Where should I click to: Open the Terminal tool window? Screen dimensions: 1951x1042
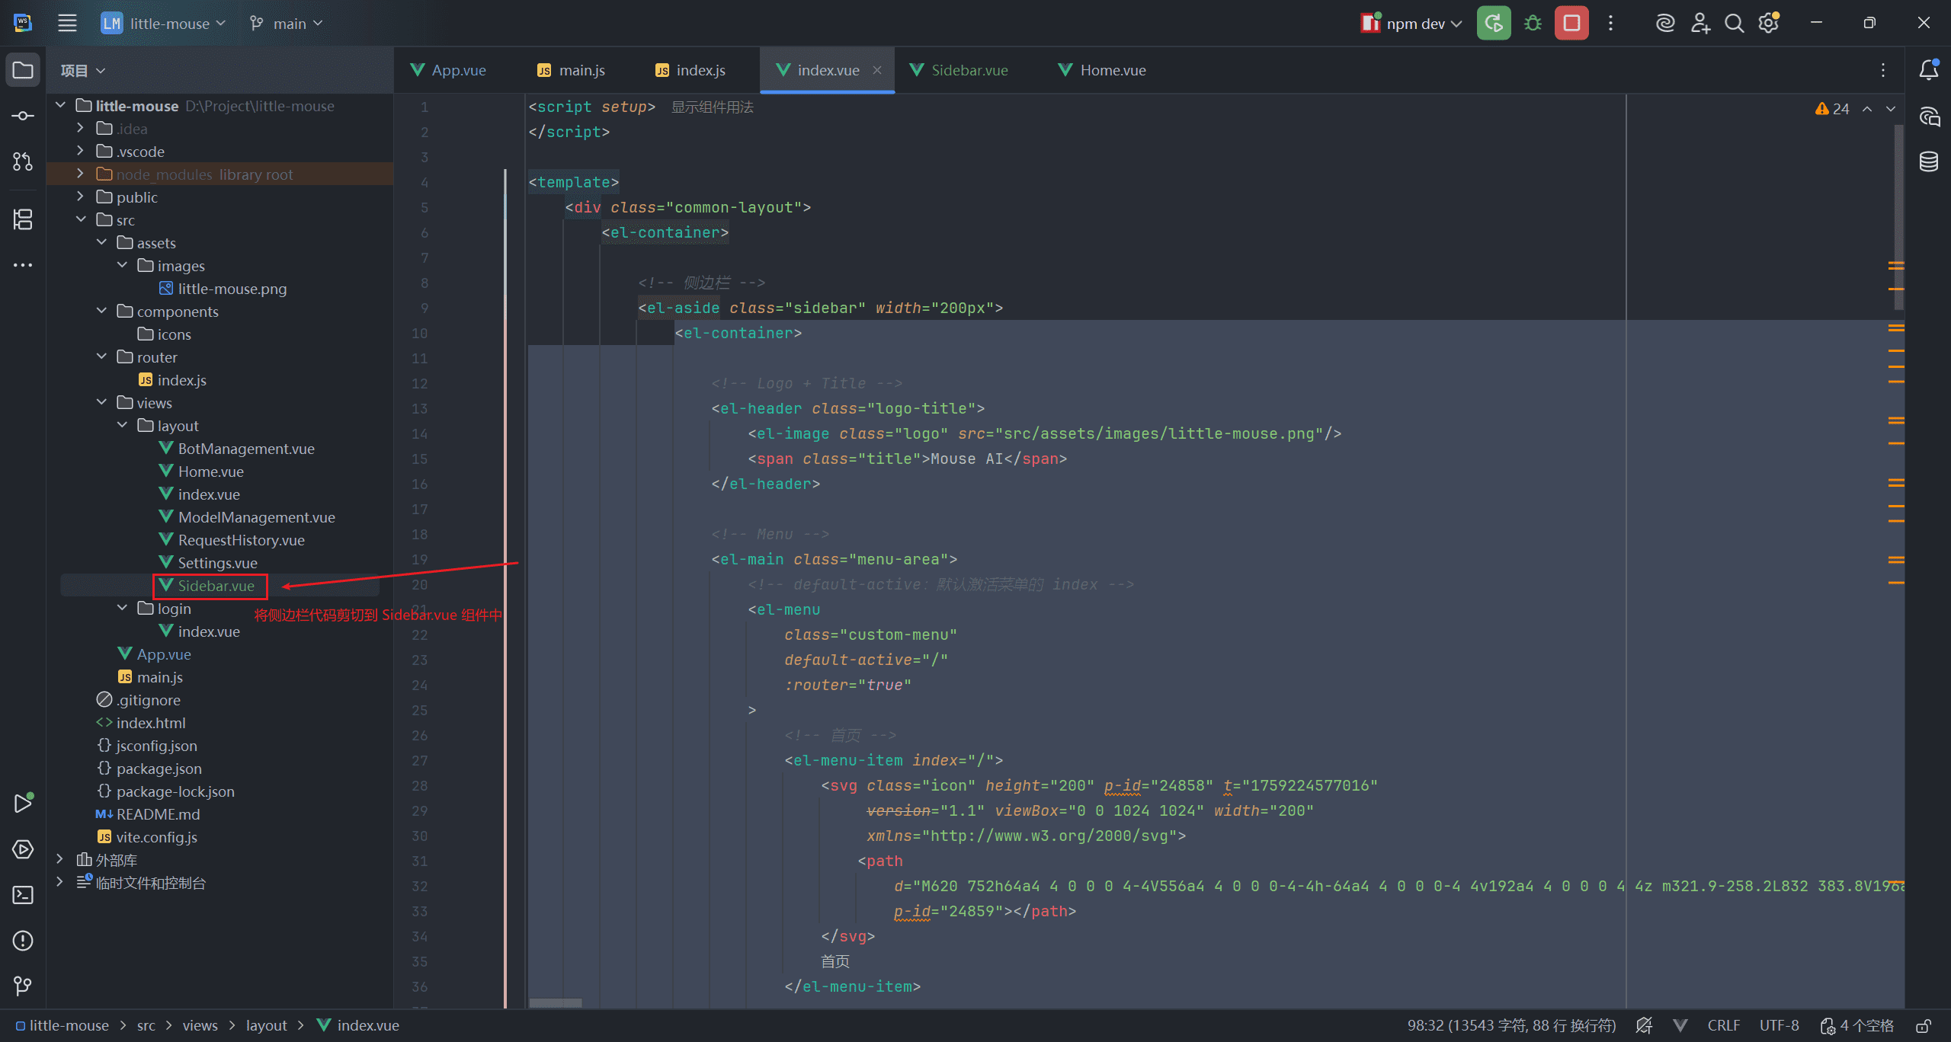tap(23, 894)
